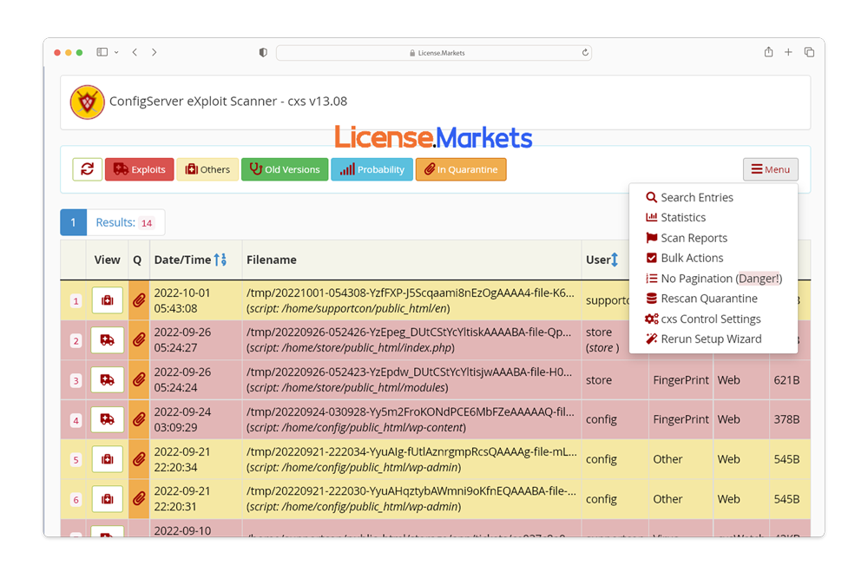Show Old Versions results
Screen dimensions: 868x579
pos(285,169)
